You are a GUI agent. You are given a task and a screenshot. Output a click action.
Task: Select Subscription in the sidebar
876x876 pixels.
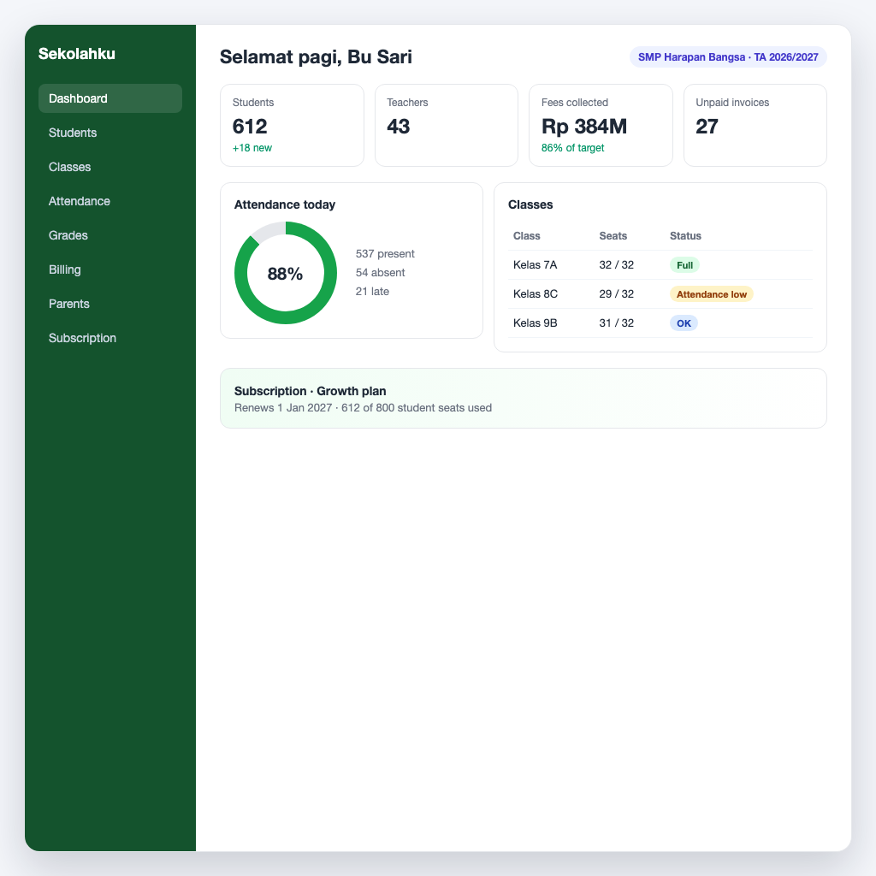pos(110,338)
